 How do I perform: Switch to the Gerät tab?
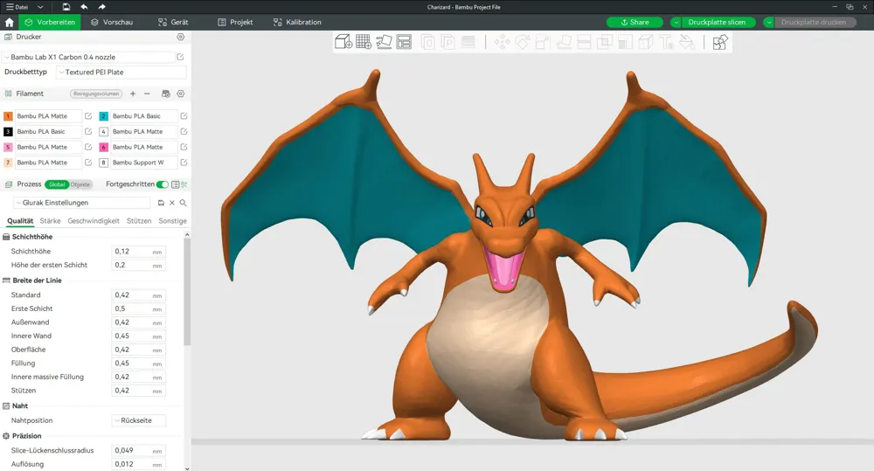173,23
